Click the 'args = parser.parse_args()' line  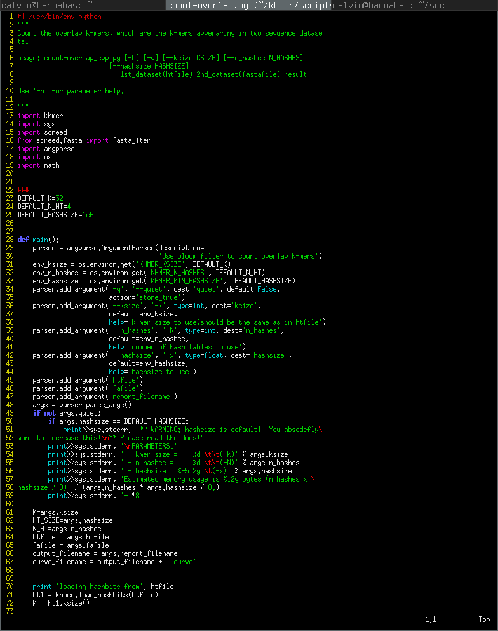click(x=82, y=405)
